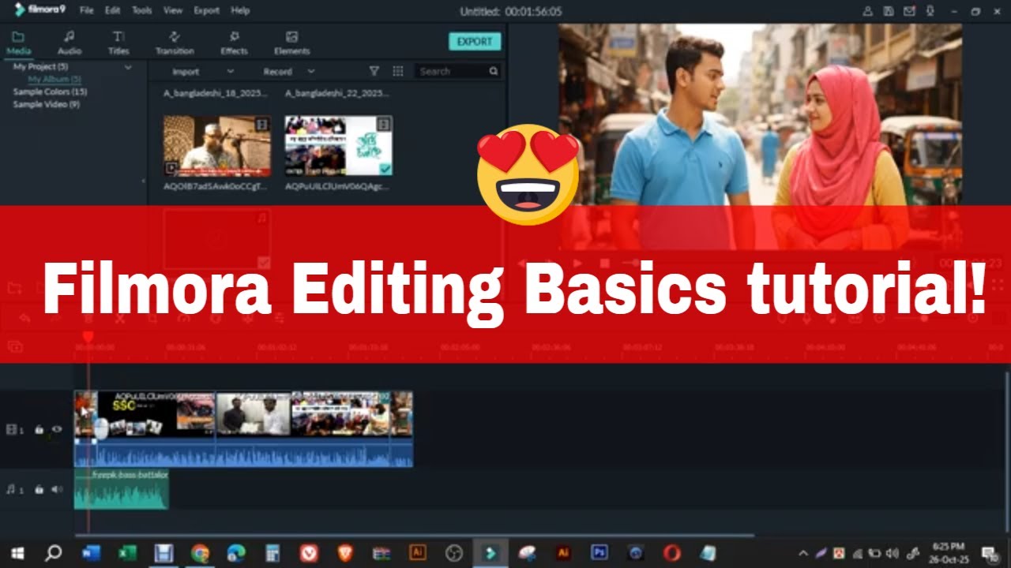Screen dimensions: 1011x568
Task: Open the Windows Start menu
Action: click(17, 553)
